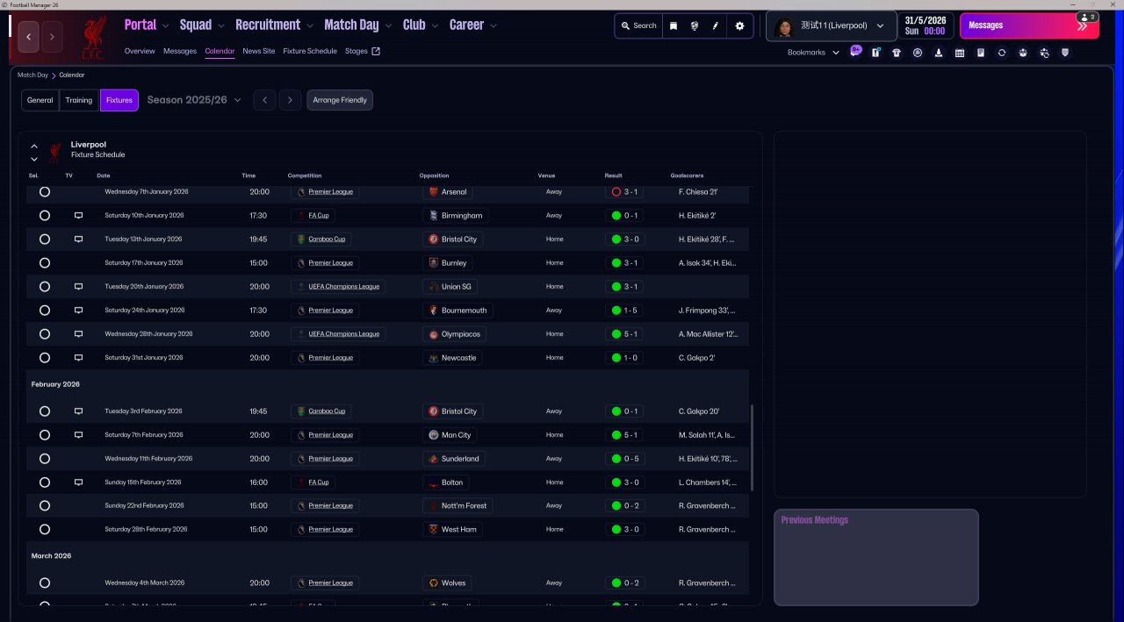Click the fixture list vertical scrollbar
Image resolution: width=1124 pixels, height=622 pixels.
coord(752,447)
